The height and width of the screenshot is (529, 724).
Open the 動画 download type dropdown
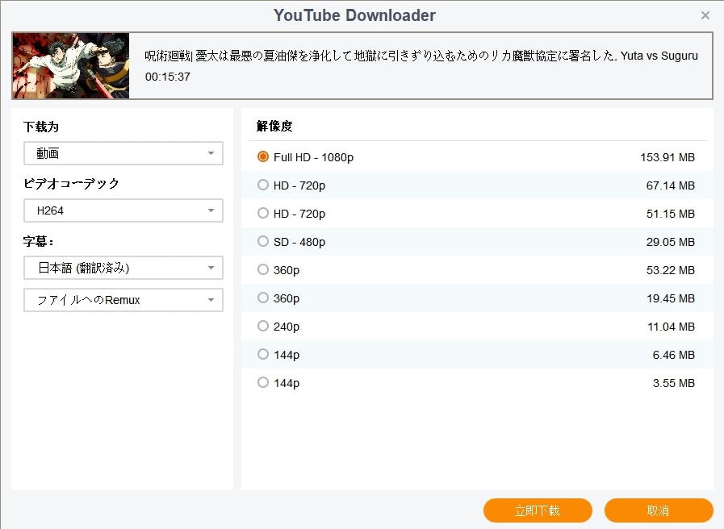123,153
